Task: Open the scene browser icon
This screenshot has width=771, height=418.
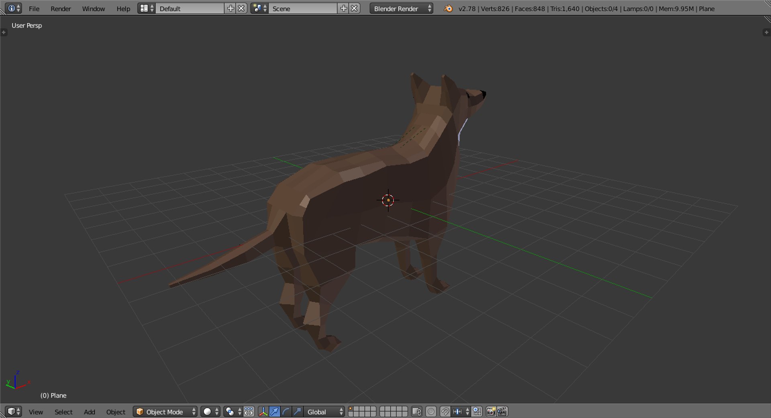Action: click(x=259, y=8)
